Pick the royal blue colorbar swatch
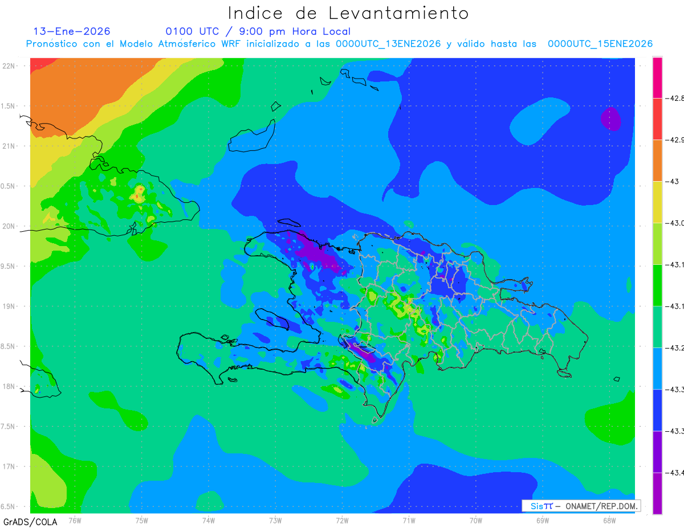Screen dimensions: 684x528 point(657,410)
